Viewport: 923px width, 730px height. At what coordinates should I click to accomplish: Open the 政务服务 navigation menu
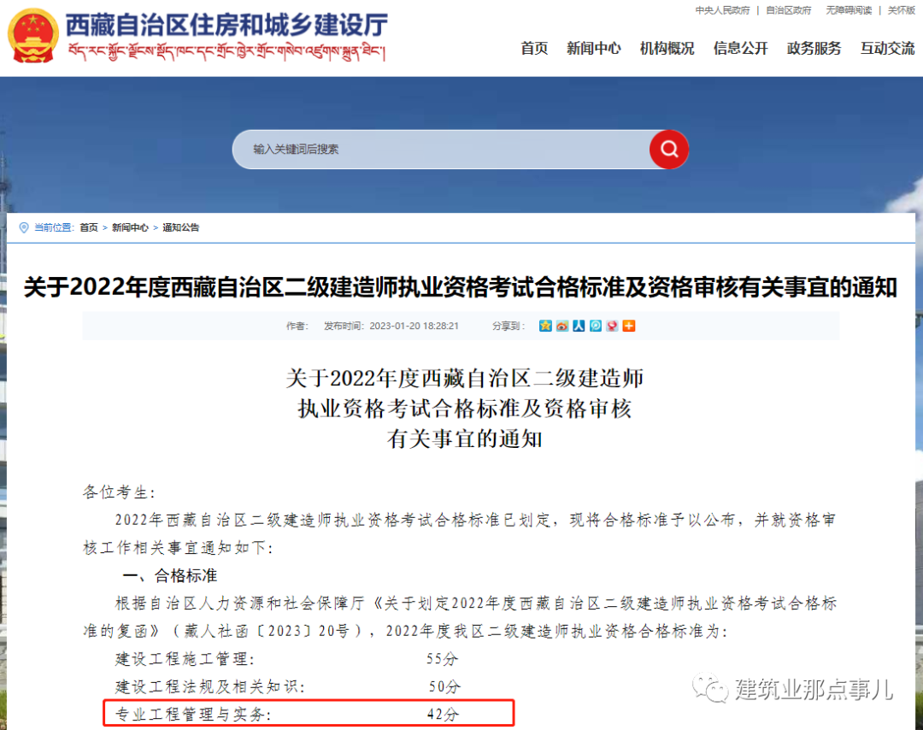pyautogui.click(x=814, y=49)
